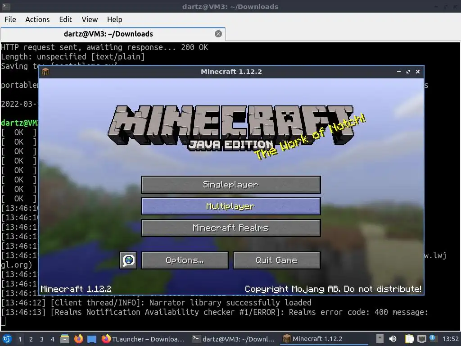Launch the file manager from the panel
Image resolution: width=461 pixels, height=346 pixels.
click(x=65, y=339)
